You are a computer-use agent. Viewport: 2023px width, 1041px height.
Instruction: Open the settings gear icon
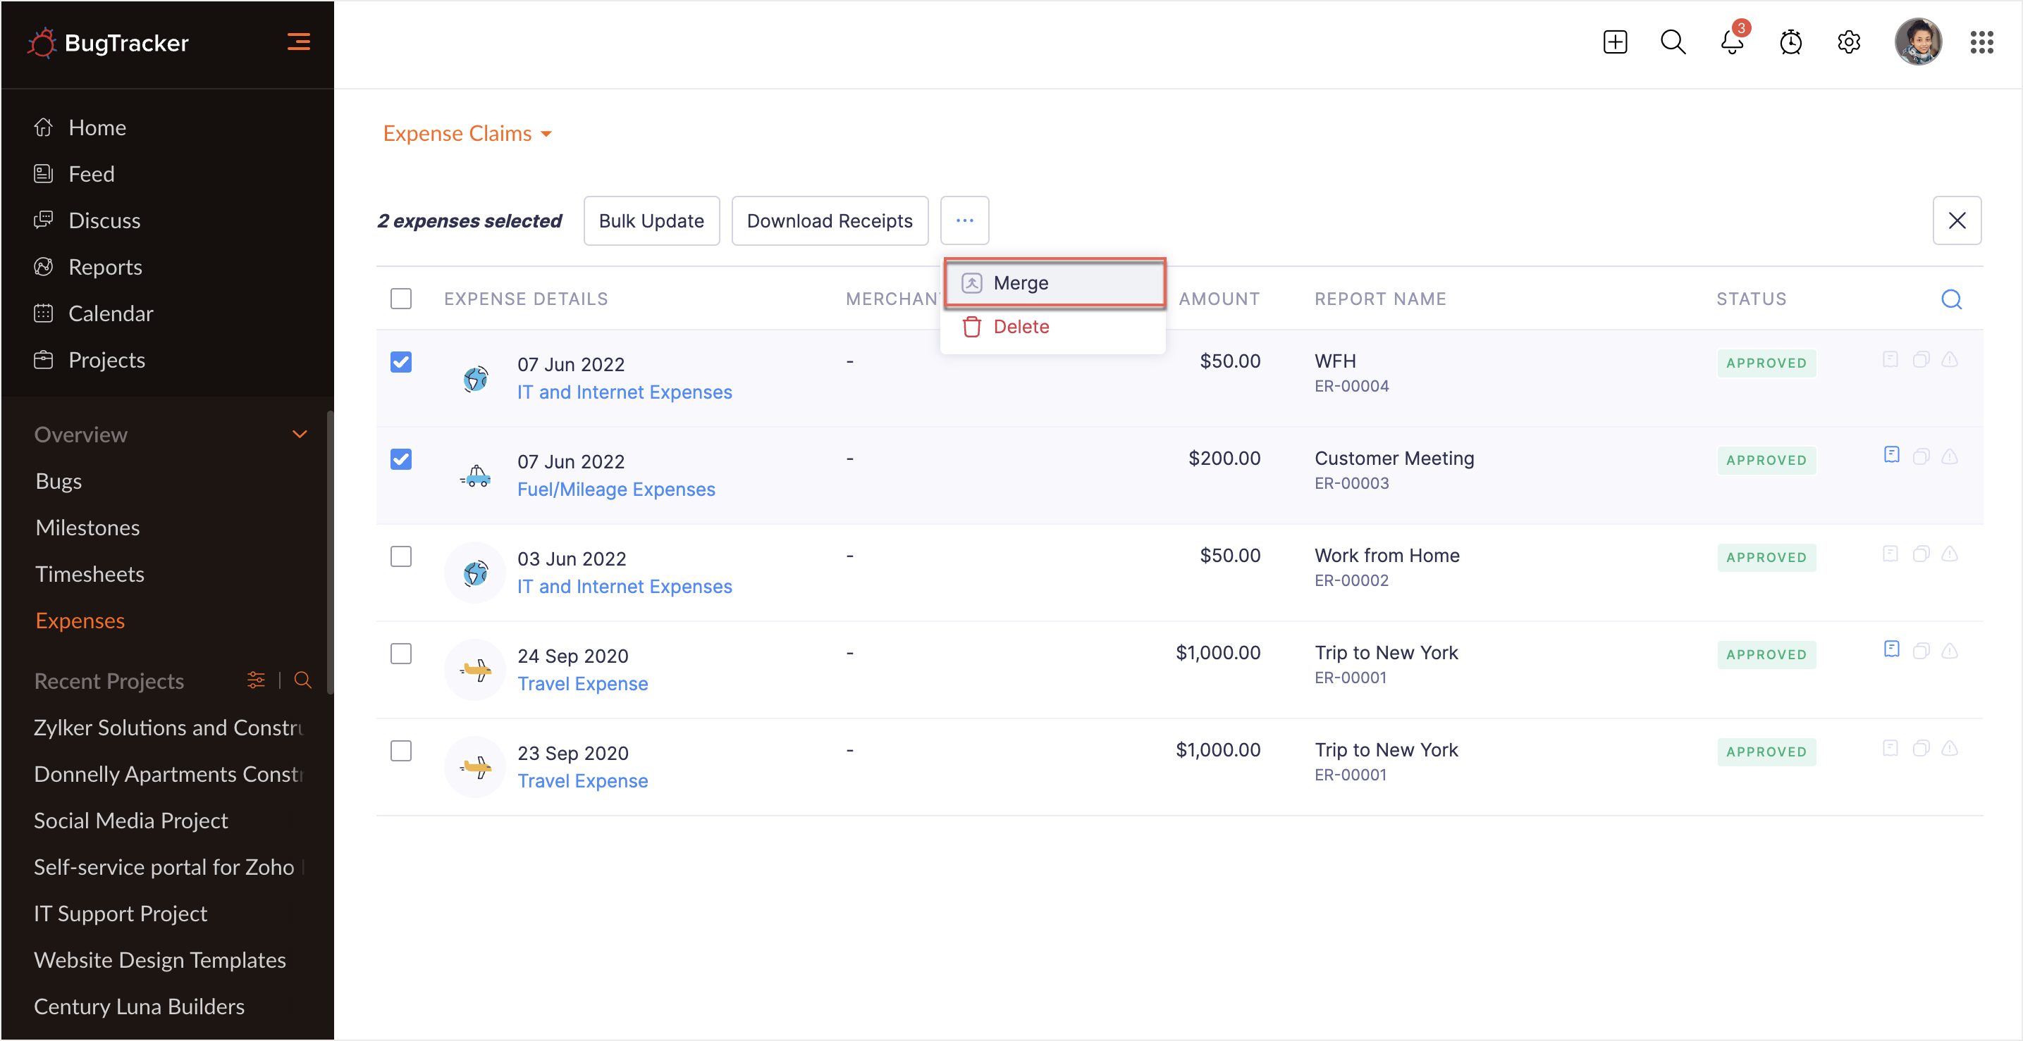coord(1849,42)
